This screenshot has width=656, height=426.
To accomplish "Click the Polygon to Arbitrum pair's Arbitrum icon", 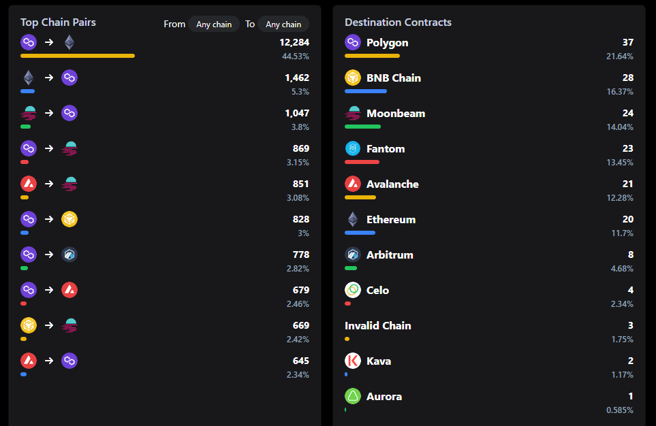I will click(x=69, y=255).
